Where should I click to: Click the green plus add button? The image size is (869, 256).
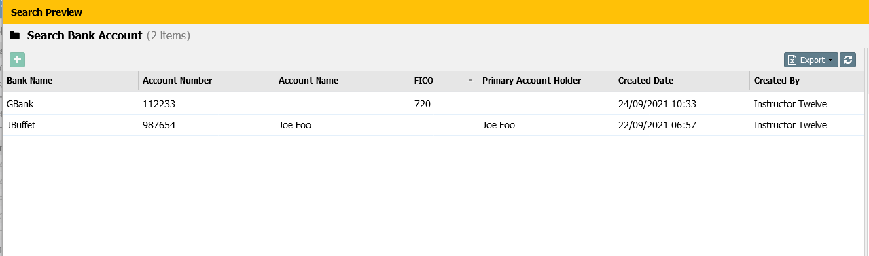17,60
